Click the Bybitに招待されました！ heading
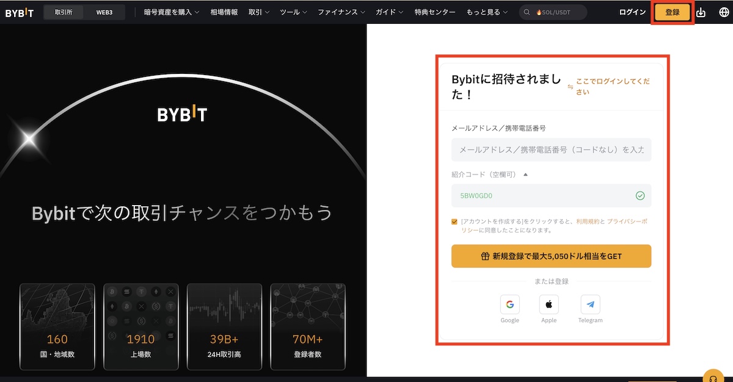The width and height of the screenshot is (733, 382). [506, 87]
